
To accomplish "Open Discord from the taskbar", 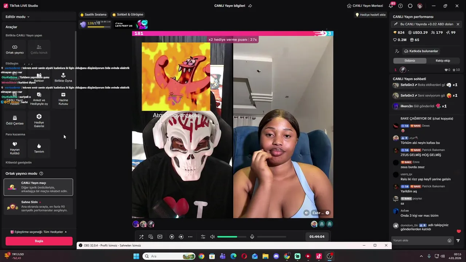I will tap(276, 256).
